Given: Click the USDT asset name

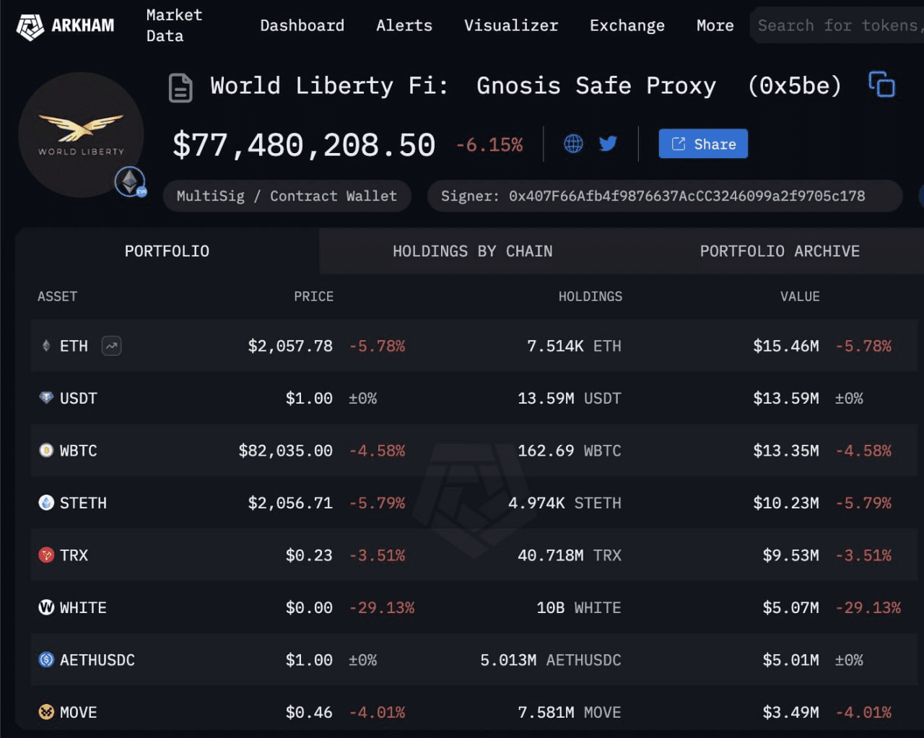Looking at the screenshot, I should point(78,398).
